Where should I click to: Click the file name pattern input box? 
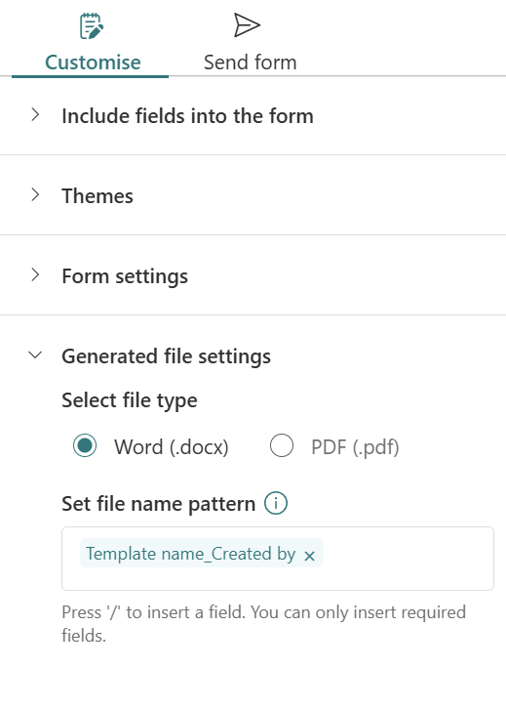click(278, 559)
